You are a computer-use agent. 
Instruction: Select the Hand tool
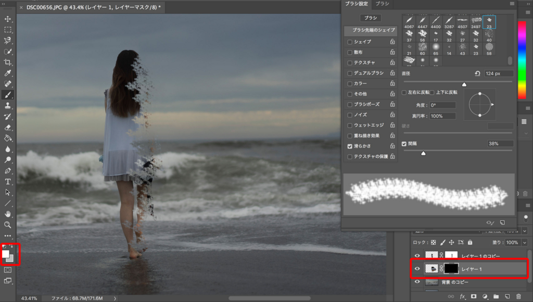(7, 214)
